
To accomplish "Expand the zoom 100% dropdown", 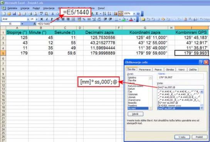I will point(134,14).
